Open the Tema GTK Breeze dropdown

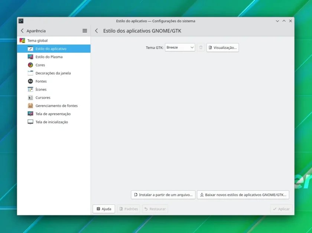pos(180,47)
